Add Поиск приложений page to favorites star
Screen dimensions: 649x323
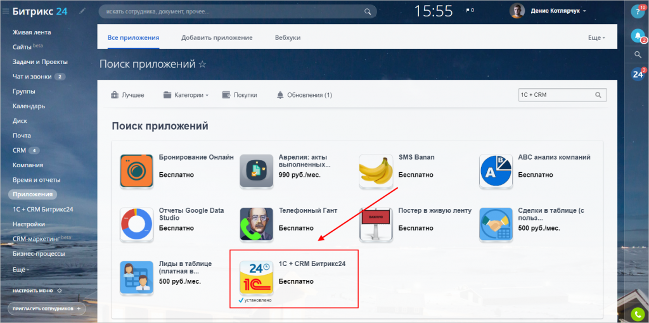202,65
